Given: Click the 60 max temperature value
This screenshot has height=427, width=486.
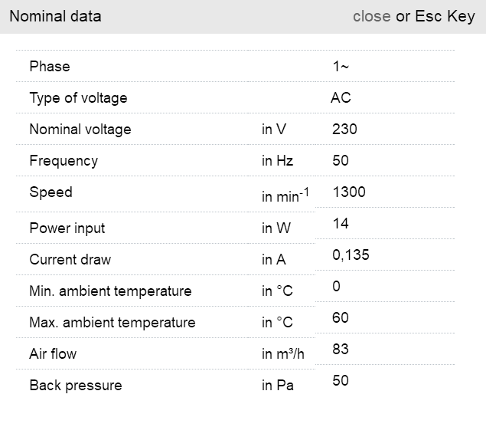Looking at the screenshot, I should pos(341,317).
